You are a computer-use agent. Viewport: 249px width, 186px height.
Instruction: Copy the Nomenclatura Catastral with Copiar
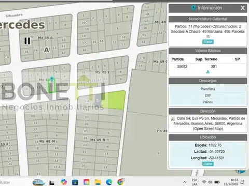click(208, 42)
